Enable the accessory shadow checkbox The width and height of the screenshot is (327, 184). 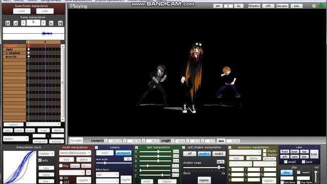[265, 154]
